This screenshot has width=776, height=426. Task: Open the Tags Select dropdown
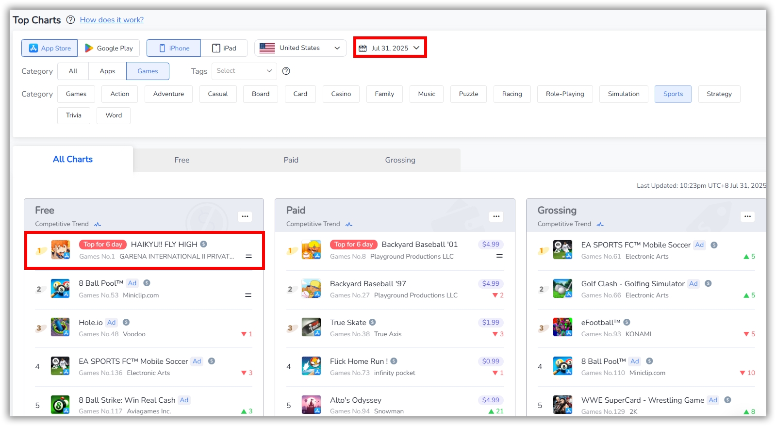(x=244, y=71)
